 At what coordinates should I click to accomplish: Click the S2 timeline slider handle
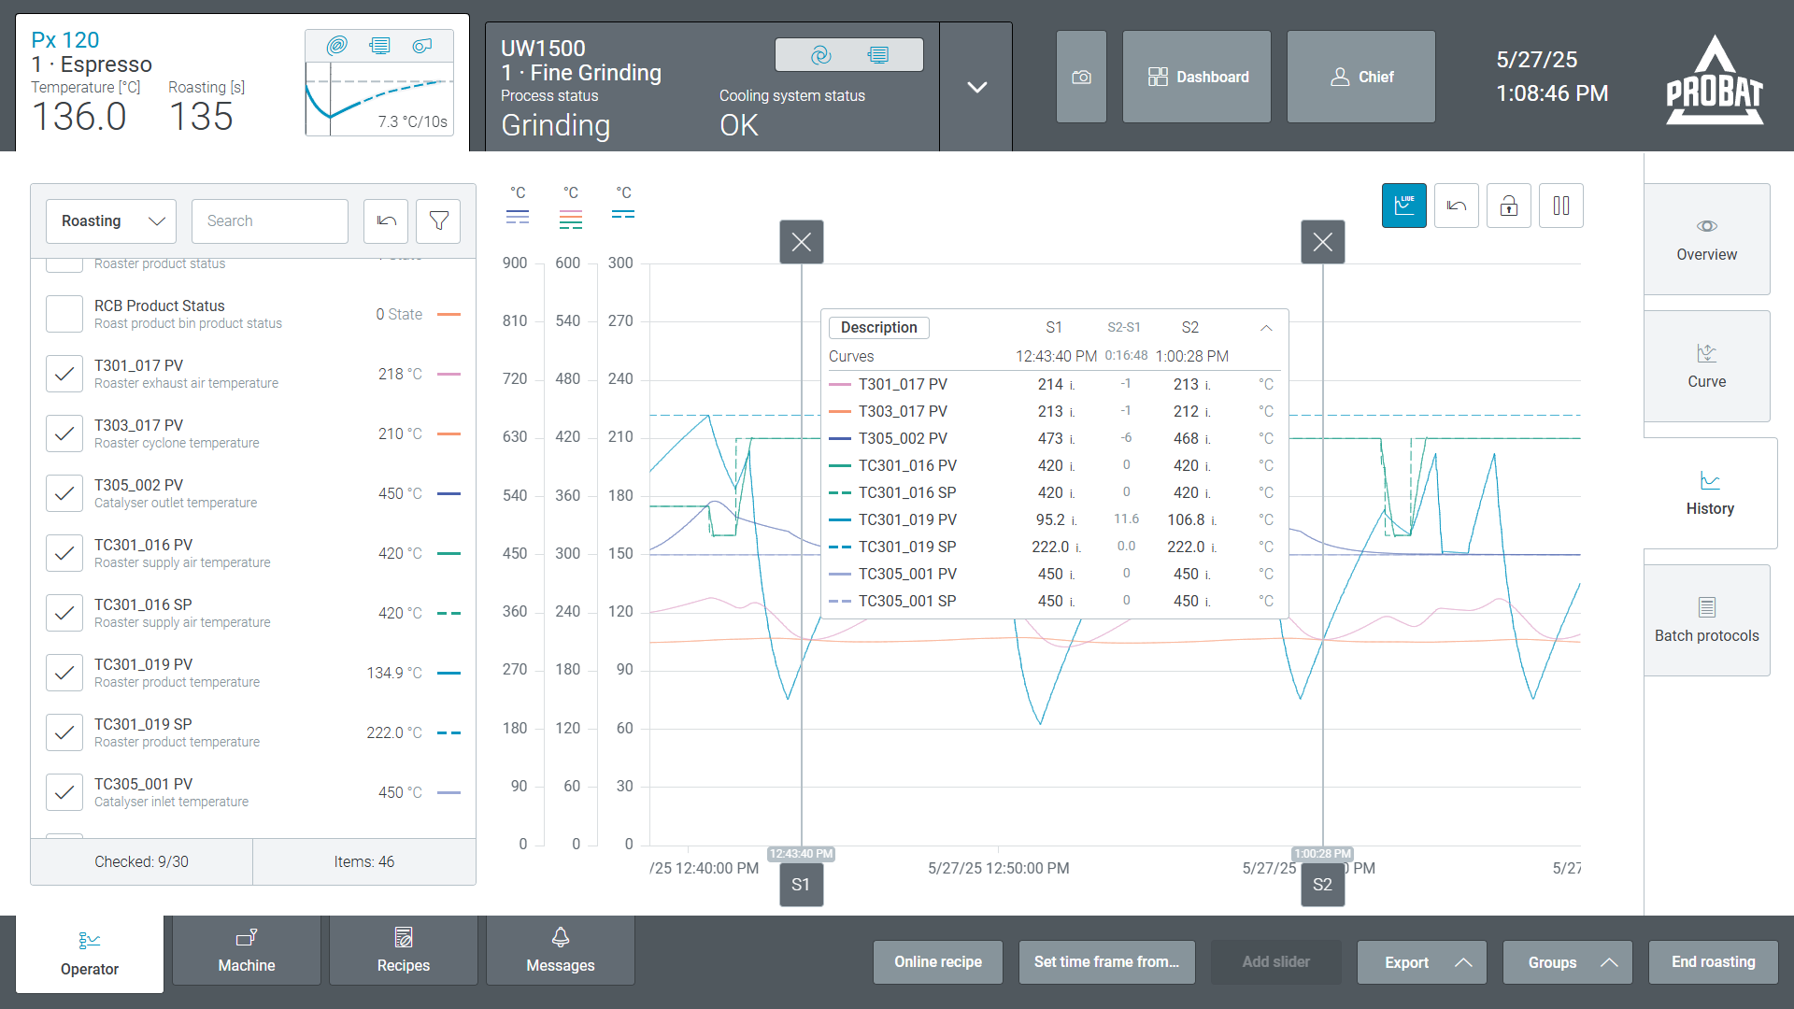point(1322,885)
